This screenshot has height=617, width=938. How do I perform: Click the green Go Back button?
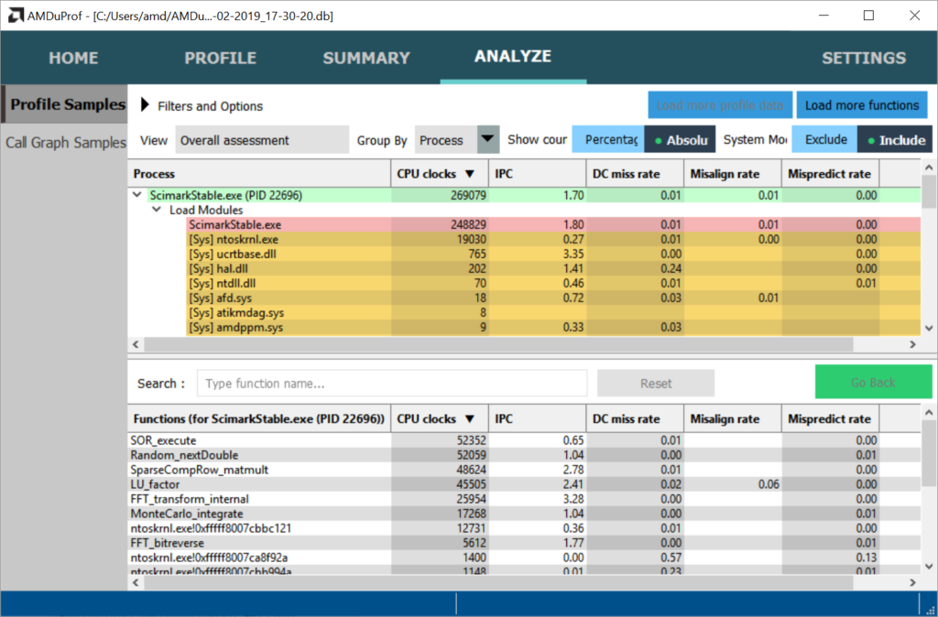pyautogui.click(x=873, y=382)
